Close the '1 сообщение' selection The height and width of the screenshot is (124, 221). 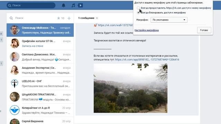pyautogui.click(x=97, y=18)
